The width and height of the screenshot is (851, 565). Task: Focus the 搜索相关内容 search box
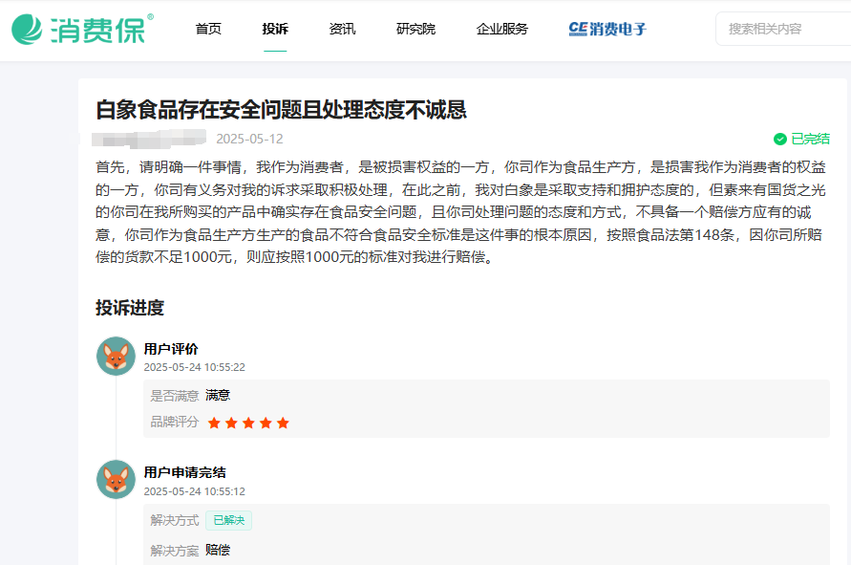pyautogui.click(x=783, y=29)
